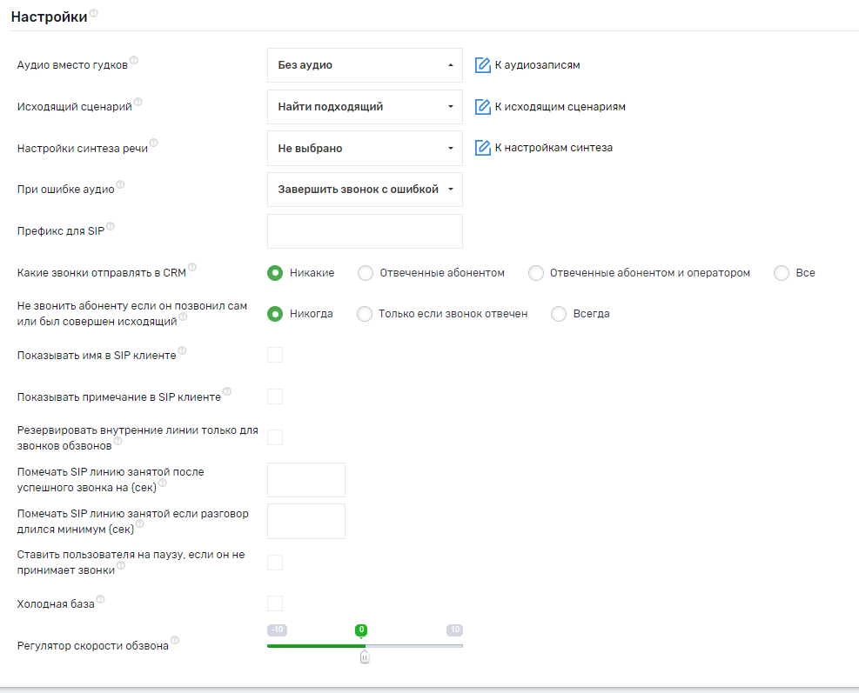Open the 'Без аудио' dropdown
Viewport: 859px width, 693px height.
[365, 65]
